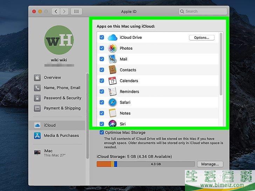Show all preferences grid button
The image size is (255, 191).
(76, 11)
